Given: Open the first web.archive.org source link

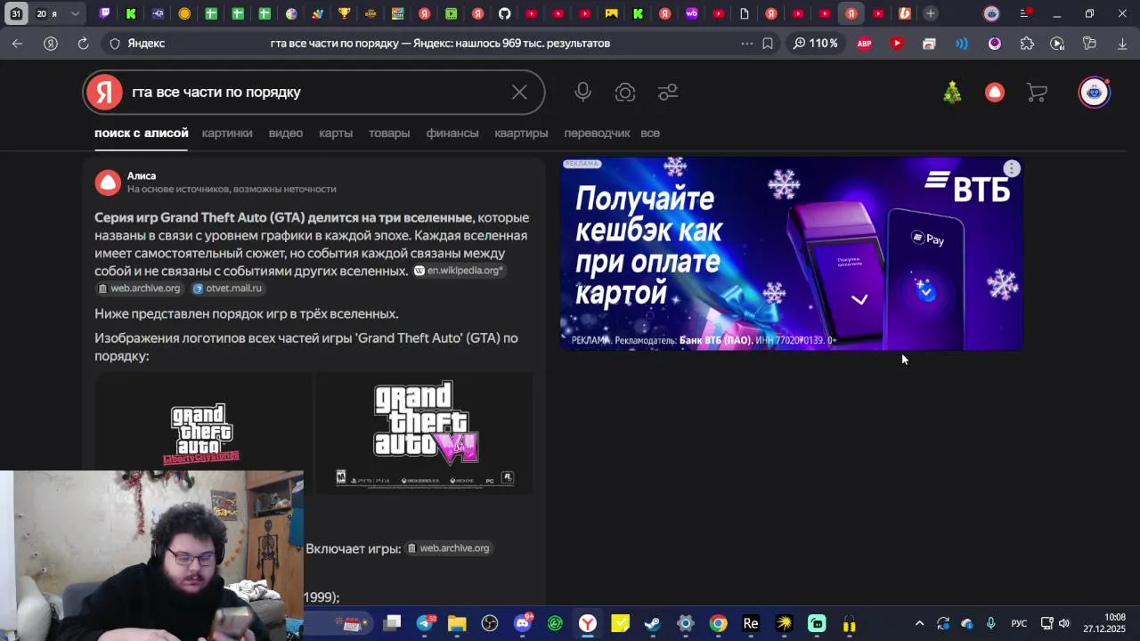Looking at the screenshot, I should point(139,288).
